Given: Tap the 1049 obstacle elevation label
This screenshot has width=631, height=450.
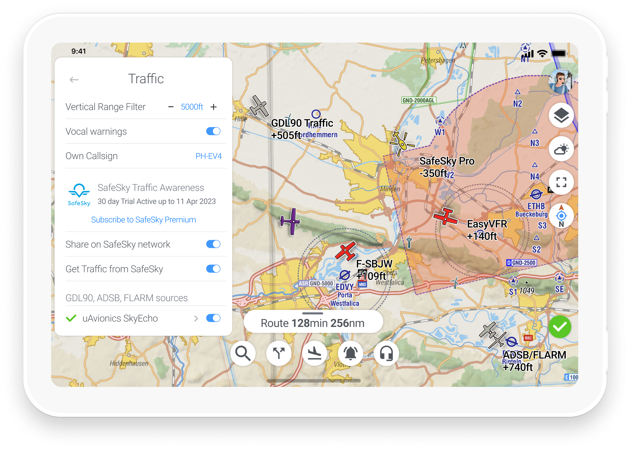Looking at the screenshot, I should tap(527, 291).
